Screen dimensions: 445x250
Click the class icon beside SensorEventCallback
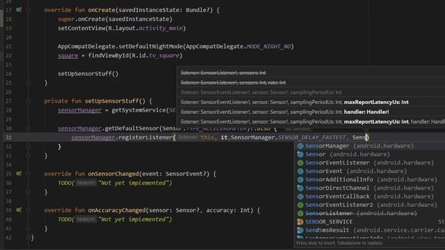pos(300,197)
